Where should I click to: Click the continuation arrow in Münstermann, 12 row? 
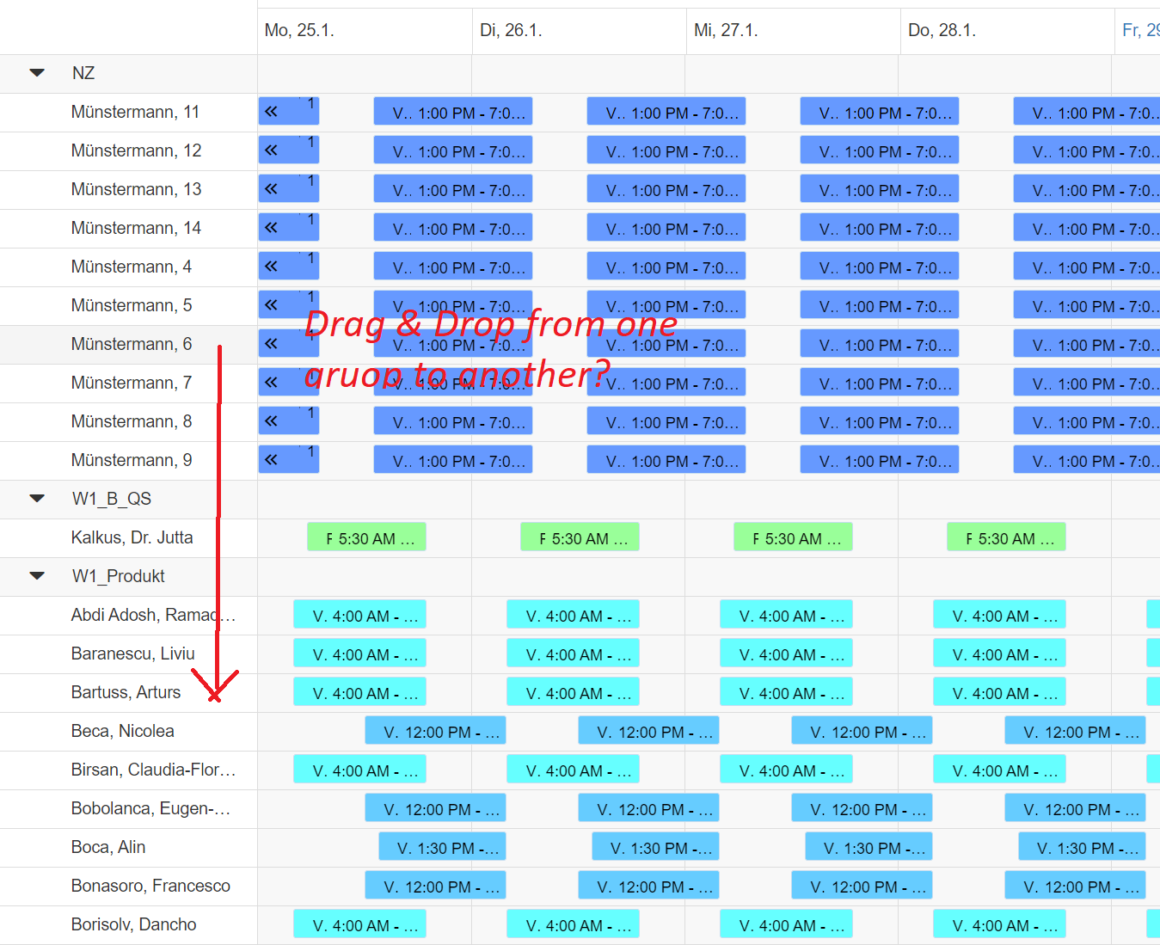click(272, 150)
